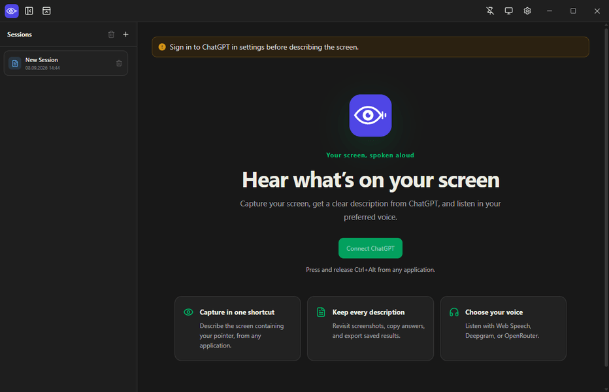Click the green eye icon on Capture card
The image size is (609, 392).
(188, 312)
